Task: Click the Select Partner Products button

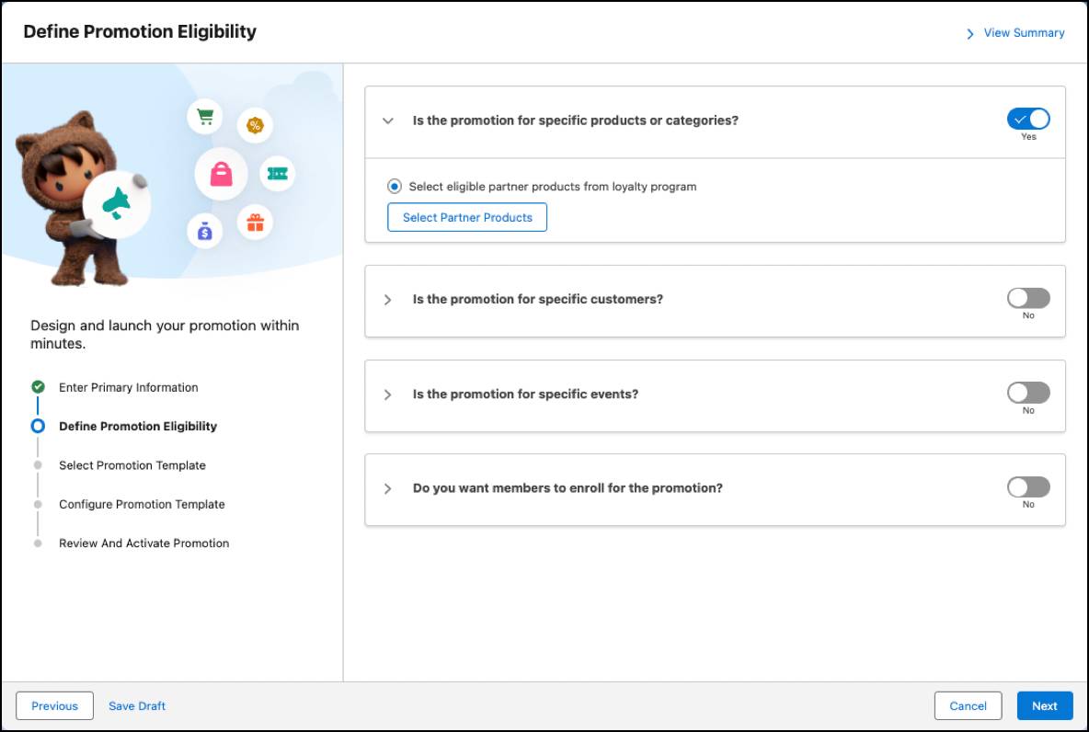Action: (x=466, y=217)
